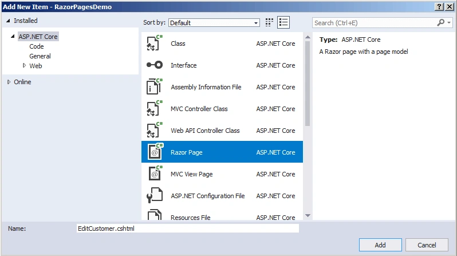Click the Razor Page template icon

(x=155, y=152)
